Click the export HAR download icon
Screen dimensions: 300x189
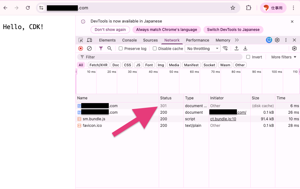[245, 48]
